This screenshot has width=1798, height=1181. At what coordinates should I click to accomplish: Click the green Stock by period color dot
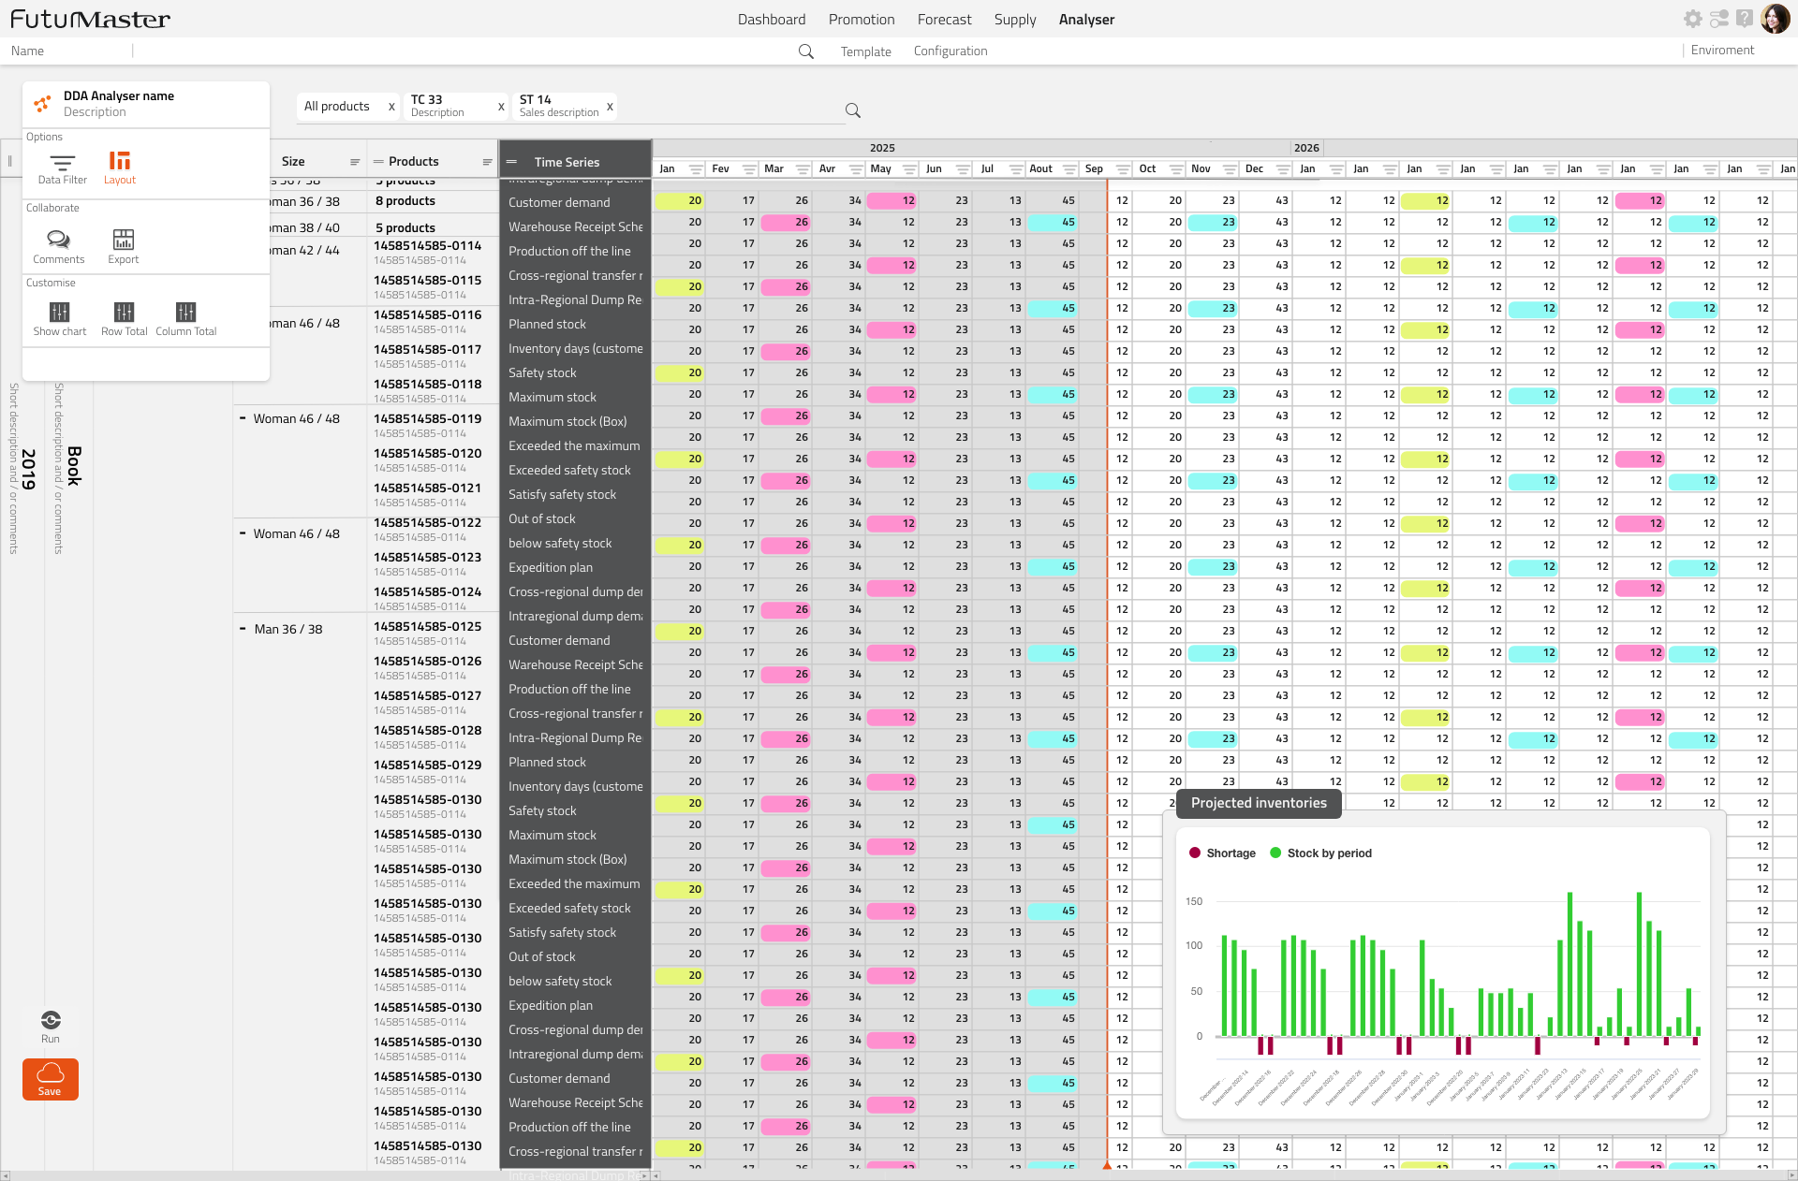[1274, 853]
